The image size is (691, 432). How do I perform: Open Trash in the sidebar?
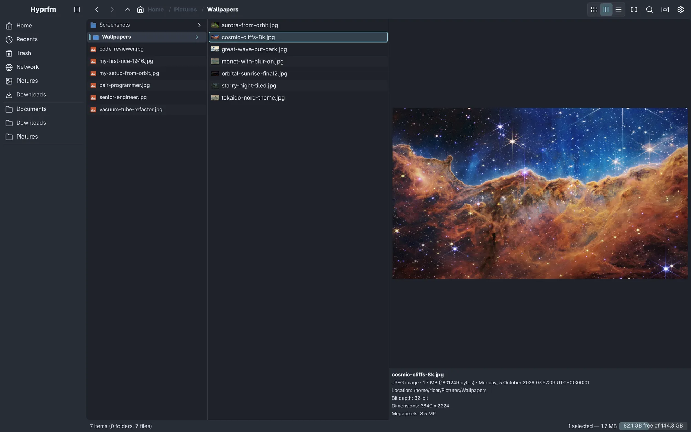click(43, 53)
